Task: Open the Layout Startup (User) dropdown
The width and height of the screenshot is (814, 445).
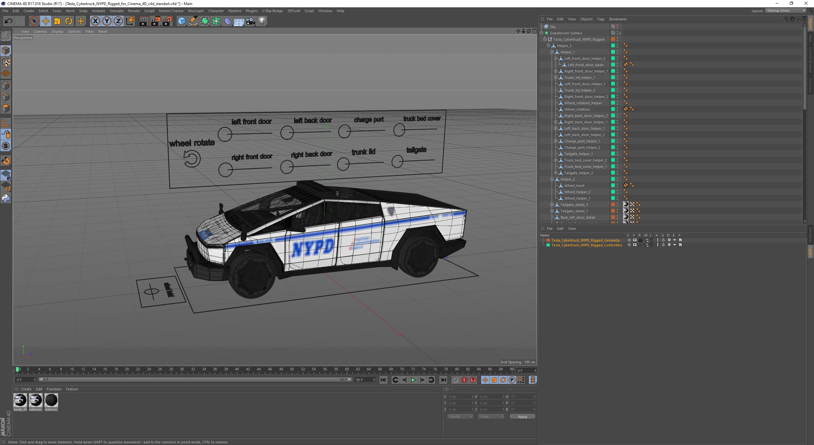Action: [x=786, y=10]
